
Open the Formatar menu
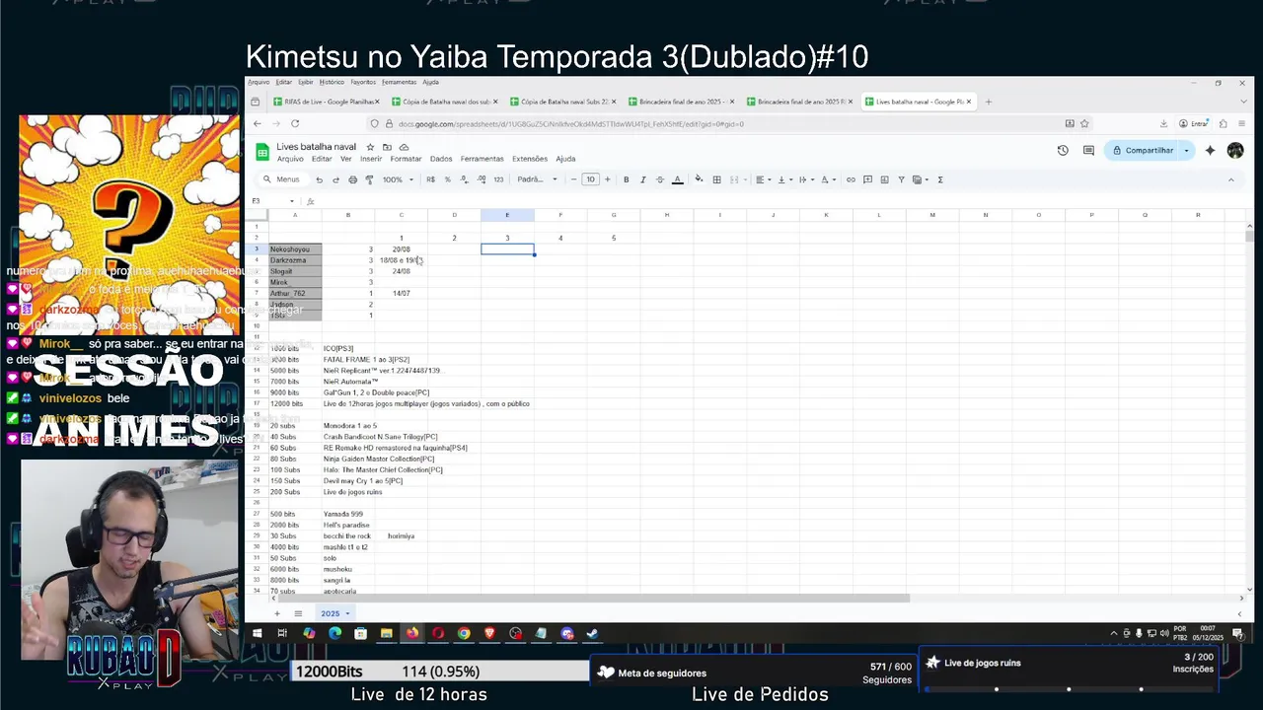406,159
